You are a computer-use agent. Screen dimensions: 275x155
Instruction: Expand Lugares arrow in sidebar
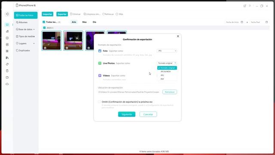[34, 43]
